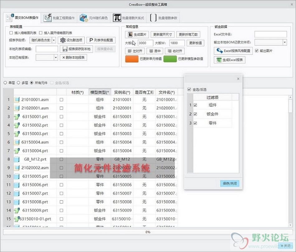The image size is (296, 252).
Task: Click the assembly icon of 21020001.asm
Action: [17, 108]
